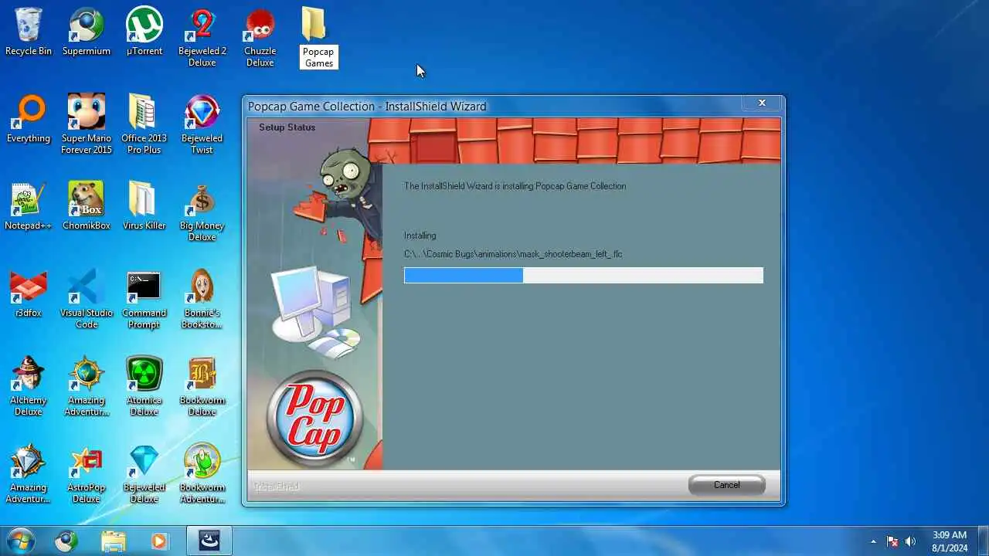
Task: Select Chuzzle Deluxe desktop icon
Action: pos(260,37)
